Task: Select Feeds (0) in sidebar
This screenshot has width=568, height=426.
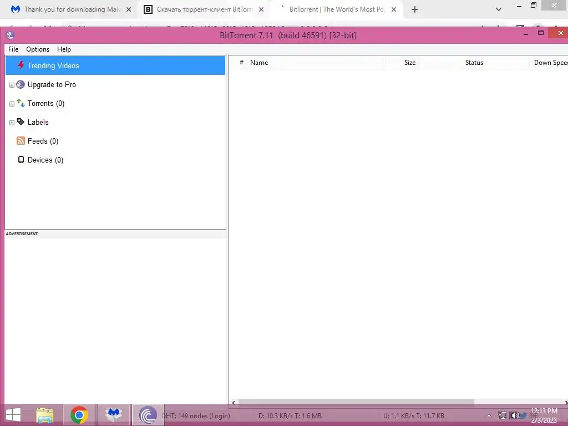Action: [43, 141]
